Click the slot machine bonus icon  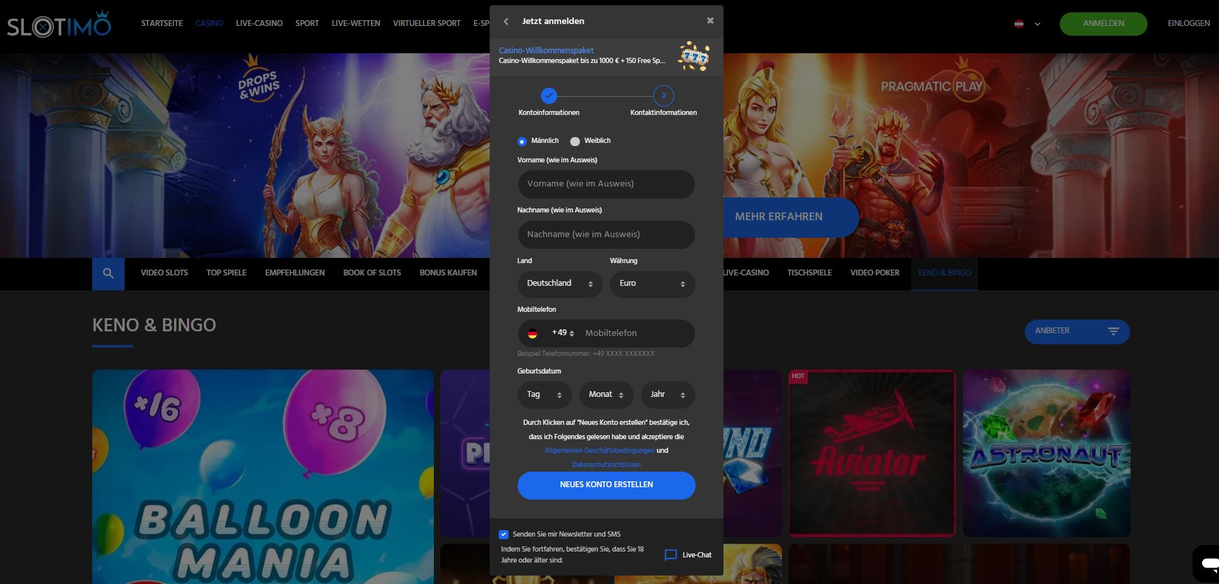[694, 57]
